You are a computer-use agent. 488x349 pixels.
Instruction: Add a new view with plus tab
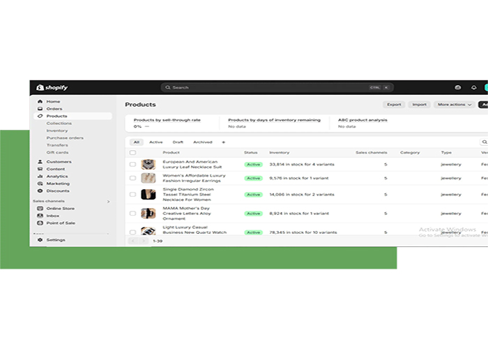click(224, 142)
